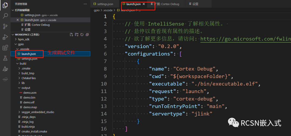Collapse all folders in explorer
The width and height of the screenshot is (291, 136).
point(87,35)
